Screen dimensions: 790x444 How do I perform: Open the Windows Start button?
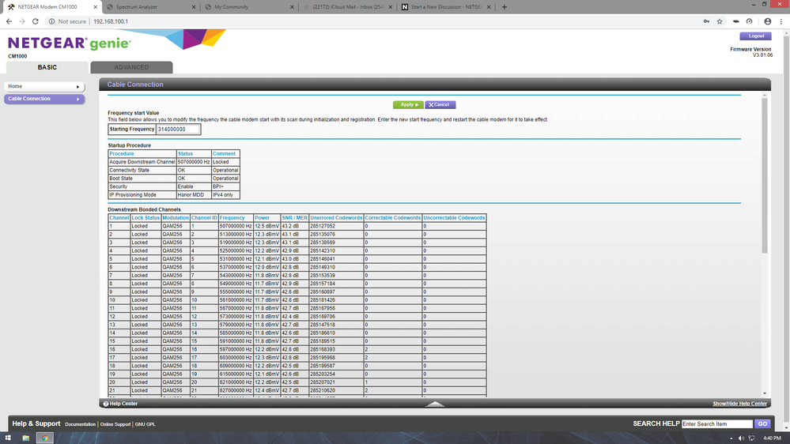pos(8,438)
